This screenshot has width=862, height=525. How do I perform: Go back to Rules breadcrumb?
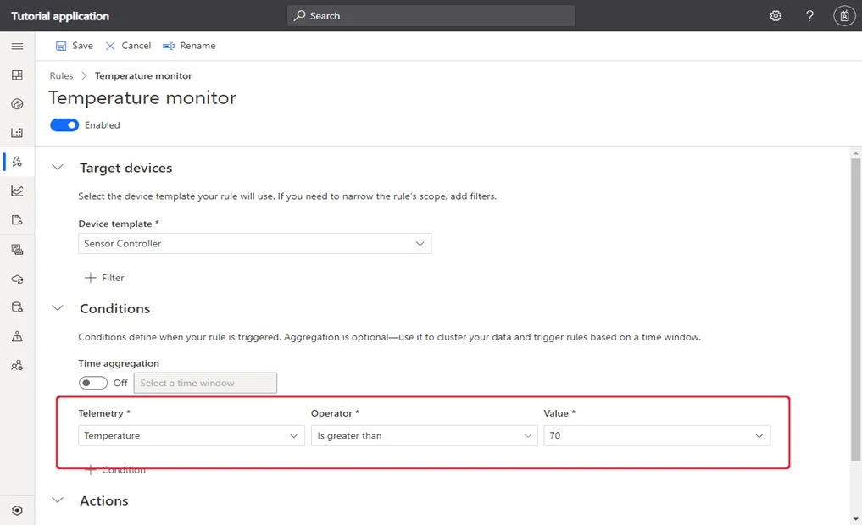tap(61, 75)
